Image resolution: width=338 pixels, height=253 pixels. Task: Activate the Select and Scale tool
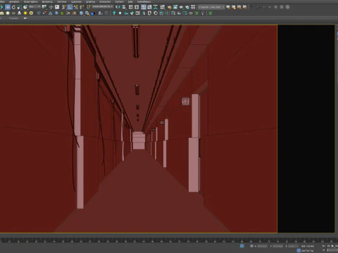pyautogui.click(x=20, y=7)
